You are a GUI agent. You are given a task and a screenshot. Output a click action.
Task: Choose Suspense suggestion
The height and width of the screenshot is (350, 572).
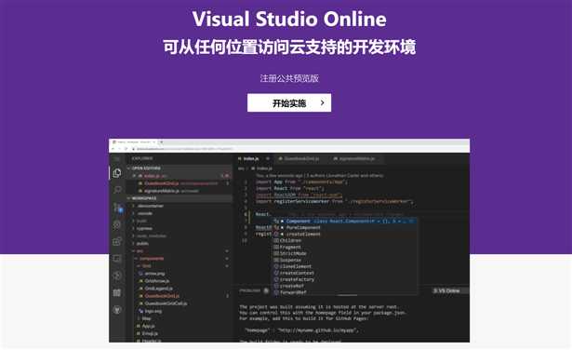click(x=345, y=261)
